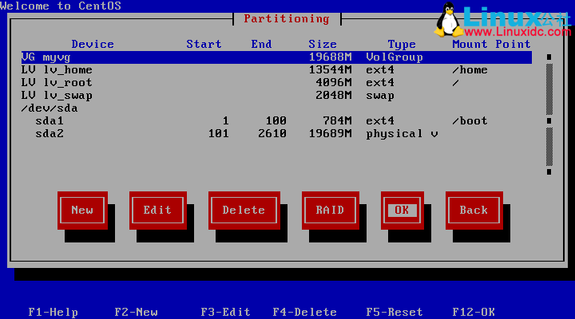Go back with the Back button

pos(474,211)
